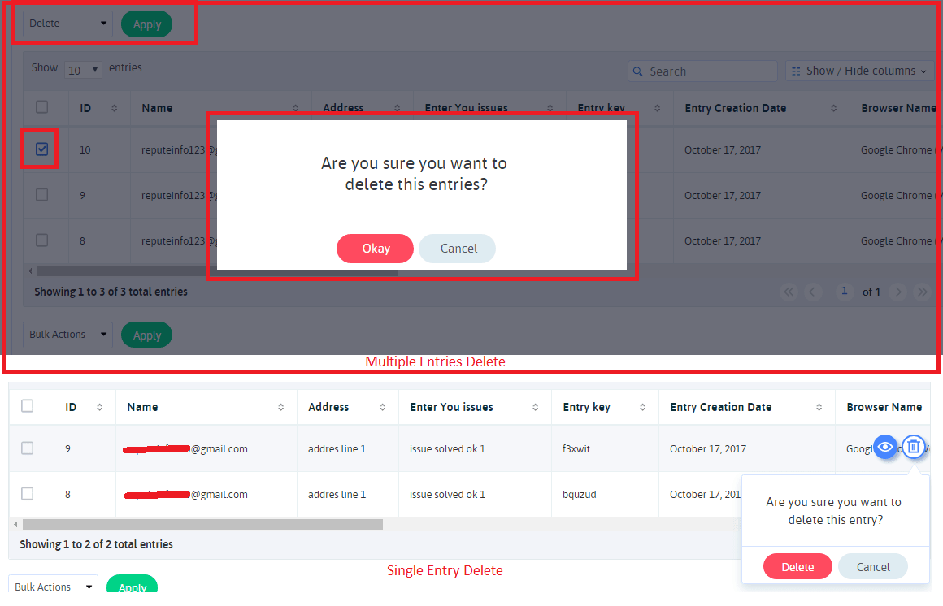The height and width of the screenshot is (606, 943).
Task: Sort lower table by Entry Creation Date
Action: 821,407
